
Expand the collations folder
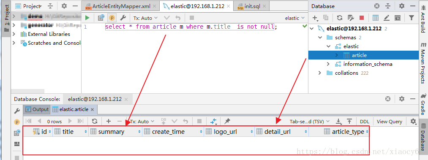320,73
